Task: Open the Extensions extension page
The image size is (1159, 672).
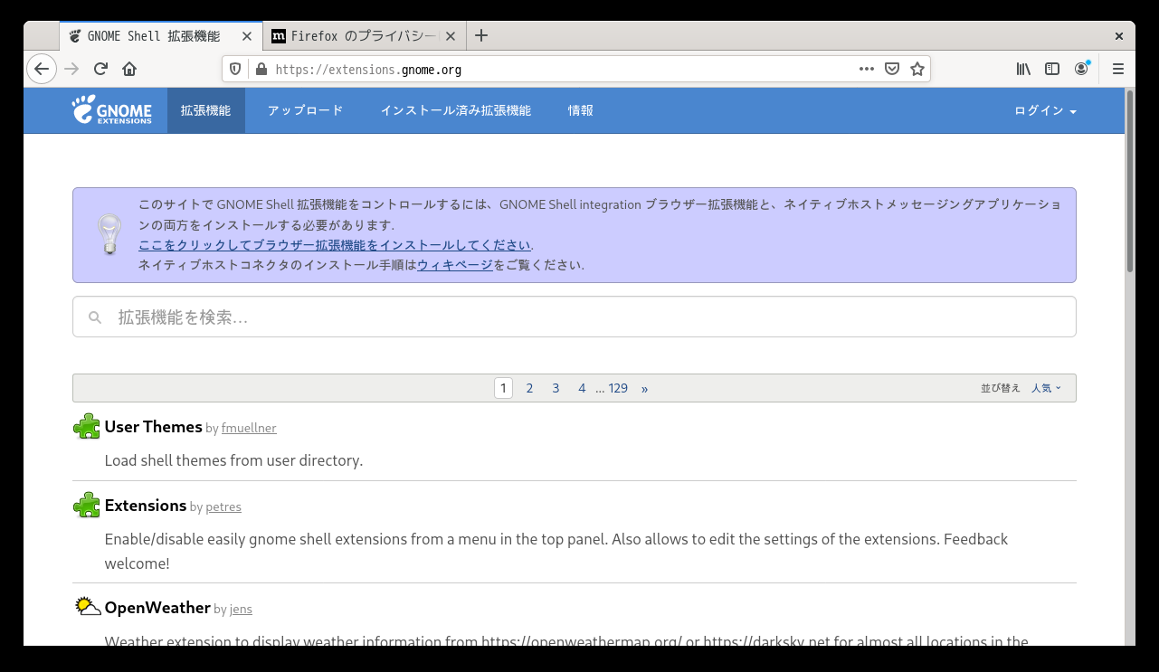Action: 146,506
